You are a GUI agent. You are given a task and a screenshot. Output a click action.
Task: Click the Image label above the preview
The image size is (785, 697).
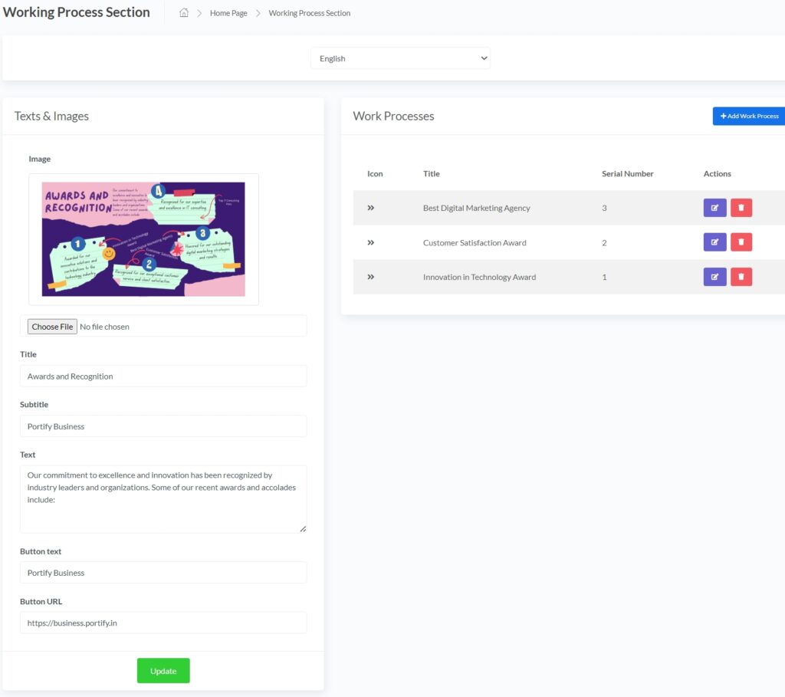click(40, 159)
